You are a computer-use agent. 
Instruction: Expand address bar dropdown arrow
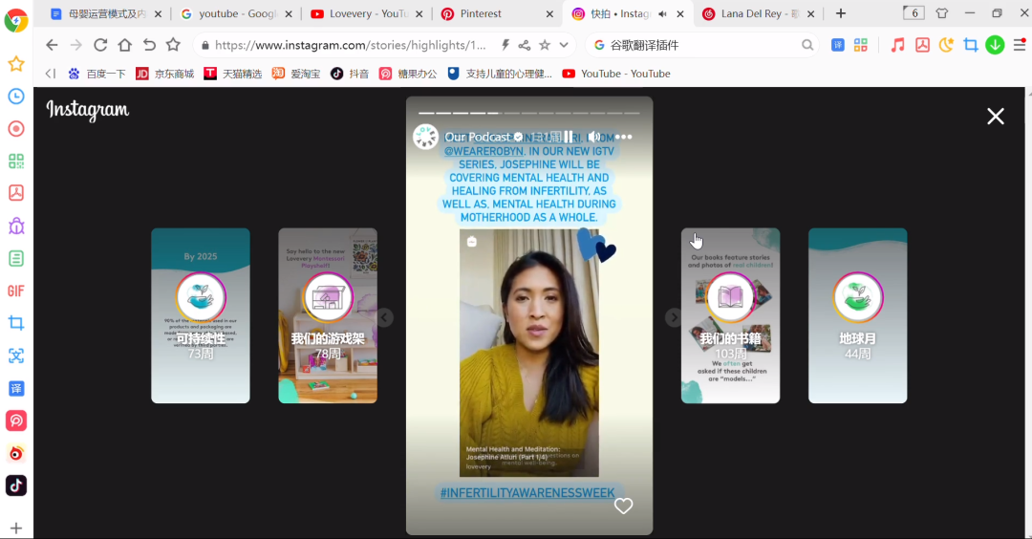click(x=564, y=45)
